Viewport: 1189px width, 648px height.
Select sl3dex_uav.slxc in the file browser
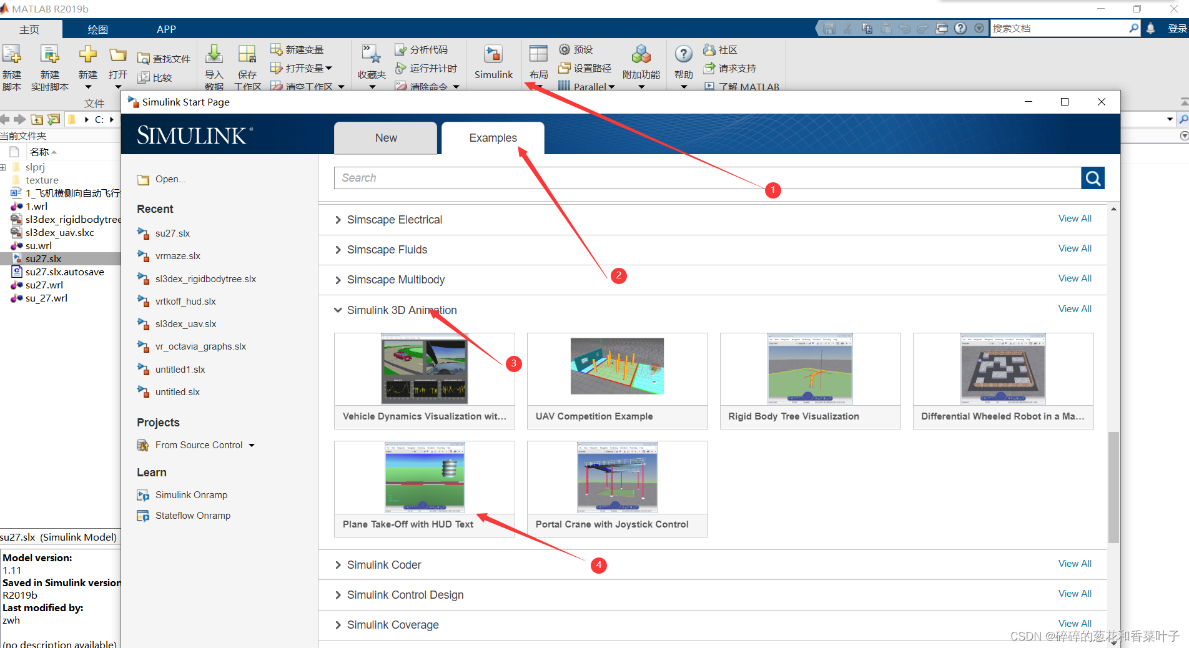pyautogui.click(x=59, y=232)
